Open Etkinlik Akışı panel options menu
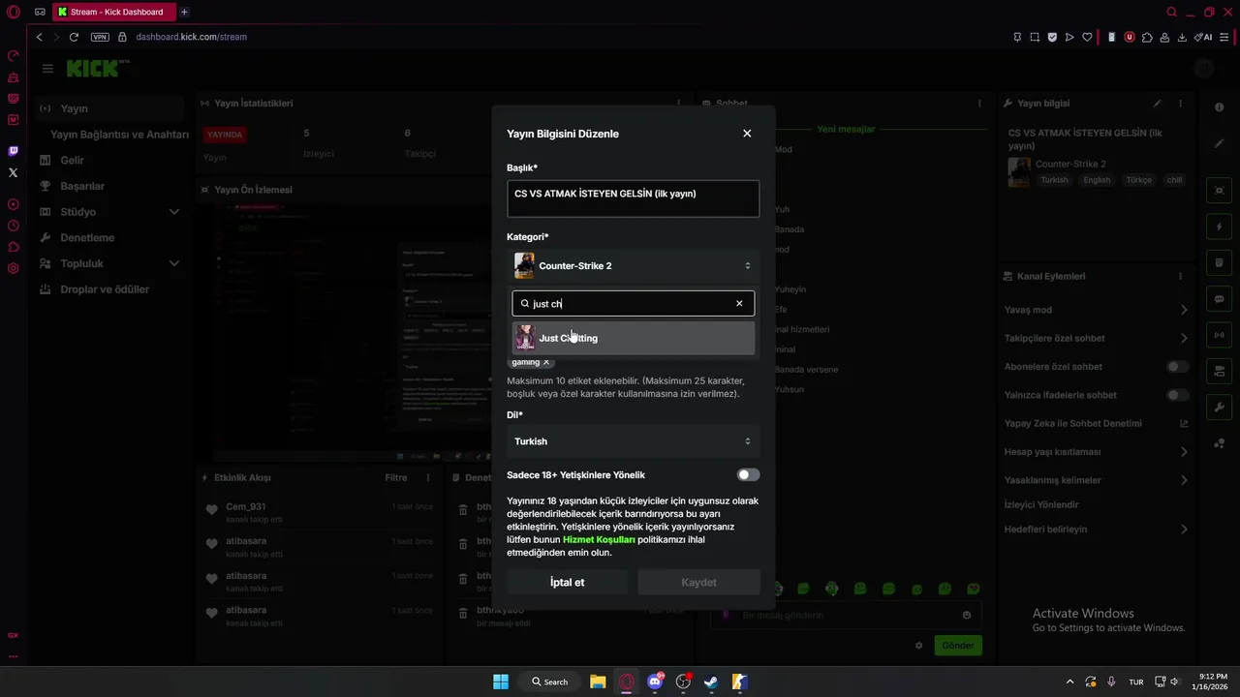This screenshot has width=1240, height=697. [x=428, y=477]
